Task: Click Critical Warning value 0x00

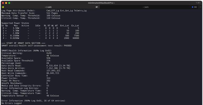Action: click(49, 53)
